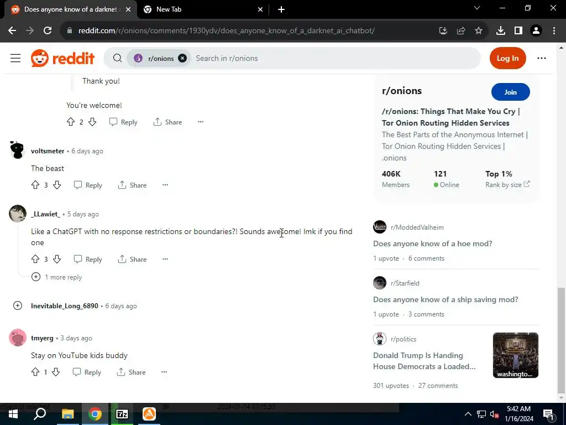Screen dimensions: 566x425
Task: Open the washingtonpost article thumbnail
Action: pos(516,355)
